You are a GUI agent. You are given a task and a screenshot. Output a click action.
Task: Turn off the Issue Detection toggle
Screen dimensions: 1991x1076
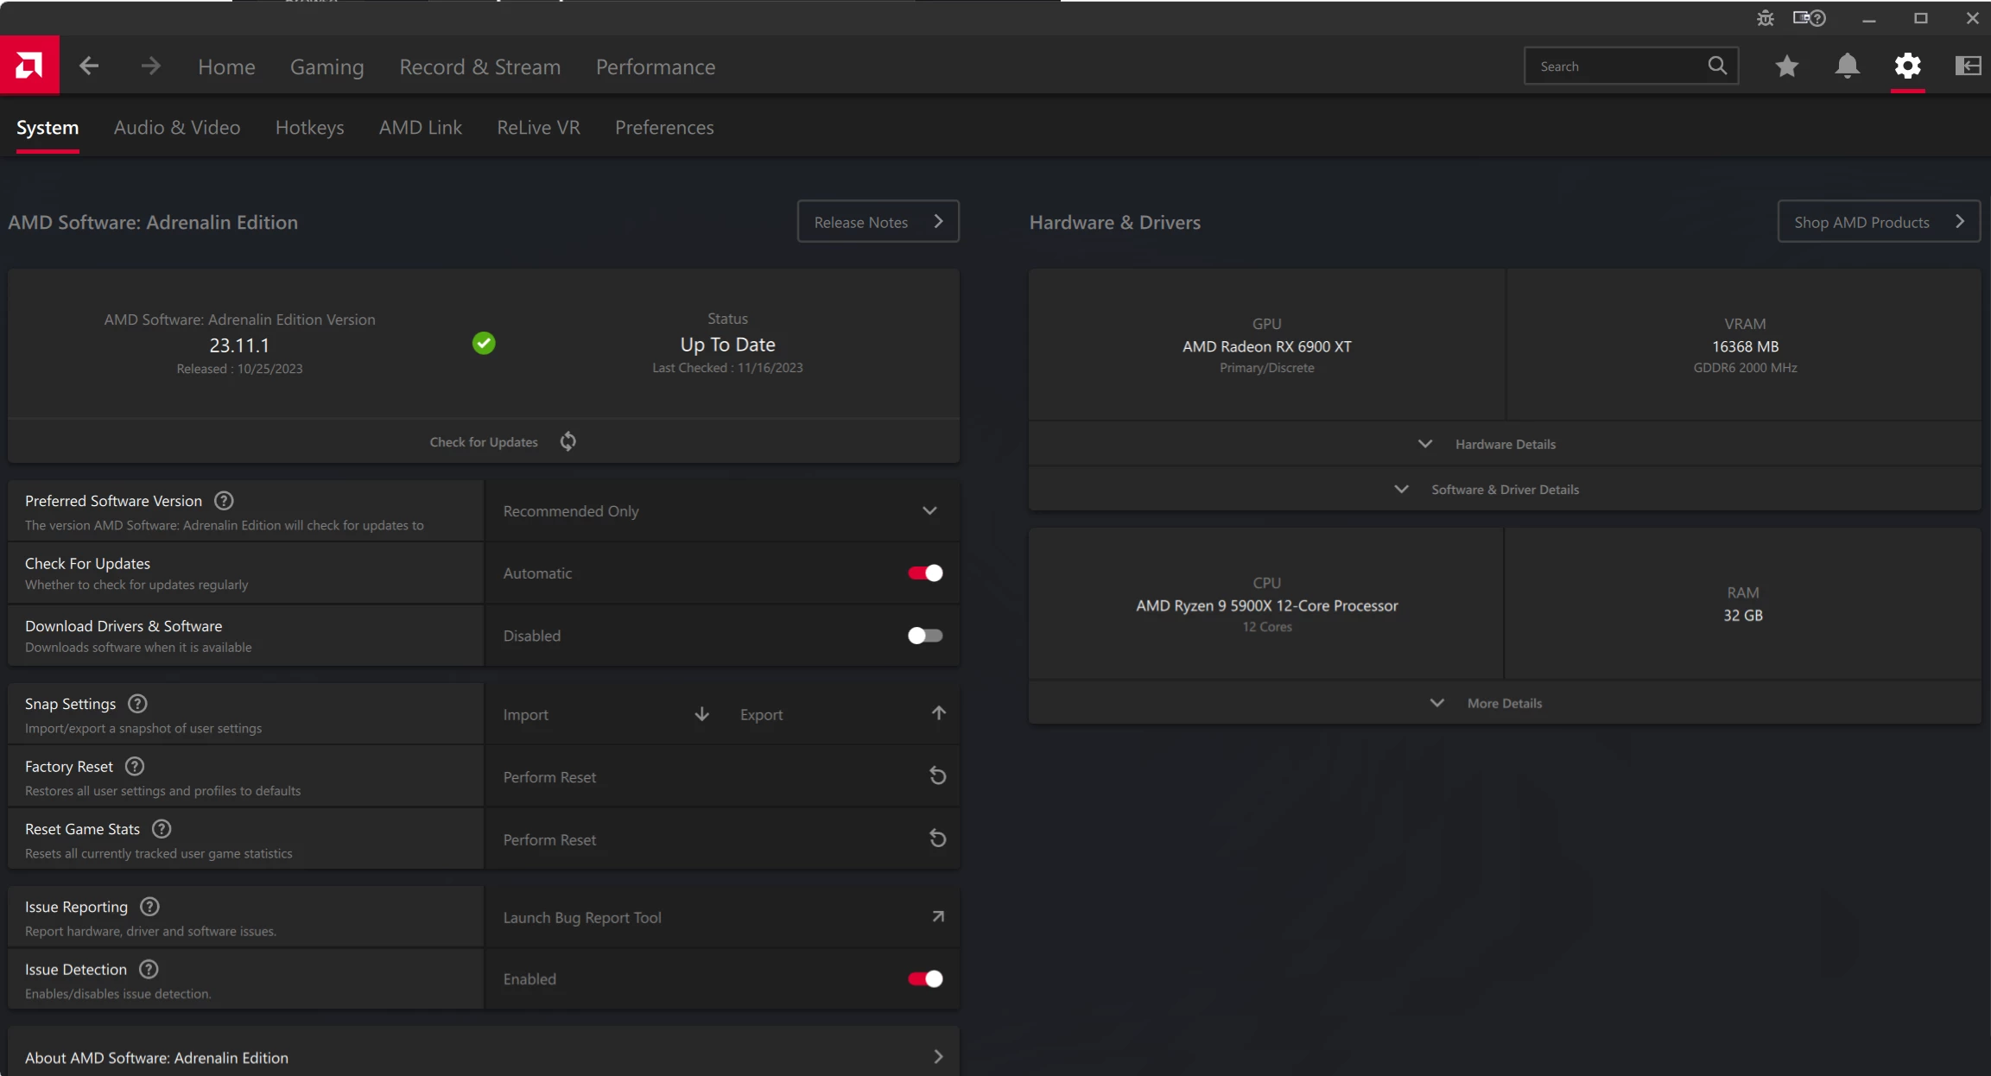[x=924, y=978]
